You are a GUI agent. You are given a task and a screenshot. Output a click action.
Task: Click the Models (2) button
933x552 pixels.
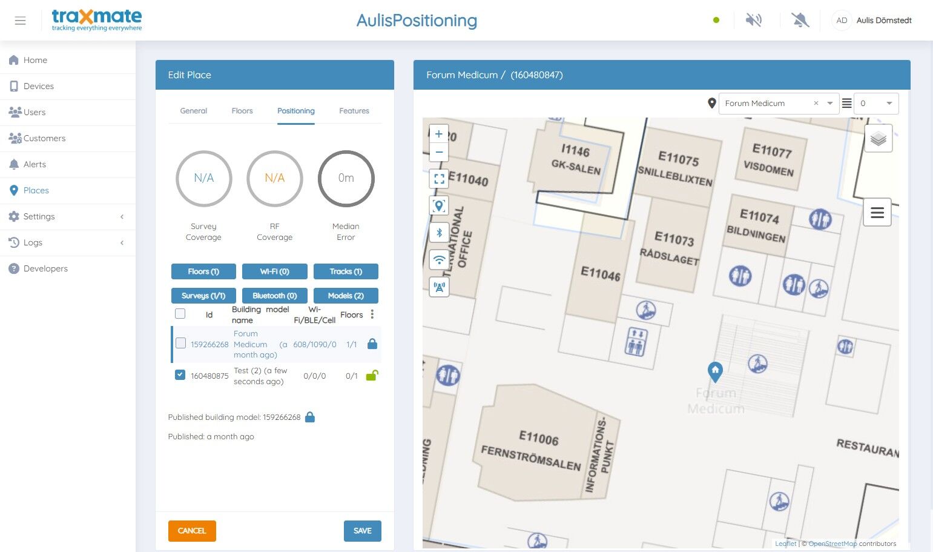(x=346, y=296)
